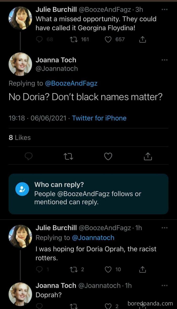View the '8 Likes' list

pyautogui.click(x=19, y=138)
